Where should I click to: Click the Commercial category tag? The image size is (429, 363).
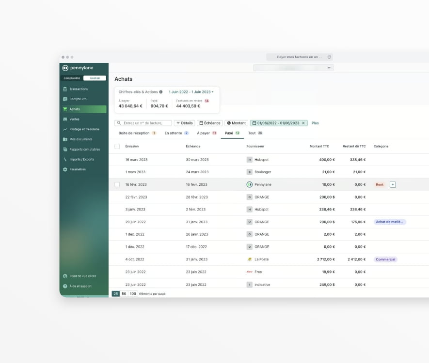385,259
